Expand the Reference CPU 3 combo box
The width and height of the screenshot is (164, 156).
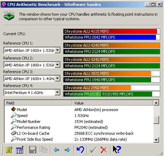[58, 79]
